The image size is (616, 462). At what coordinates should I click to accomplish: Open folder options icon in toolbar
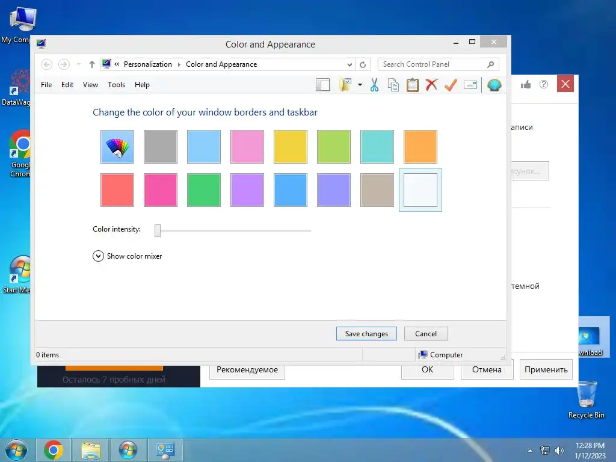[x=345, y=85]
